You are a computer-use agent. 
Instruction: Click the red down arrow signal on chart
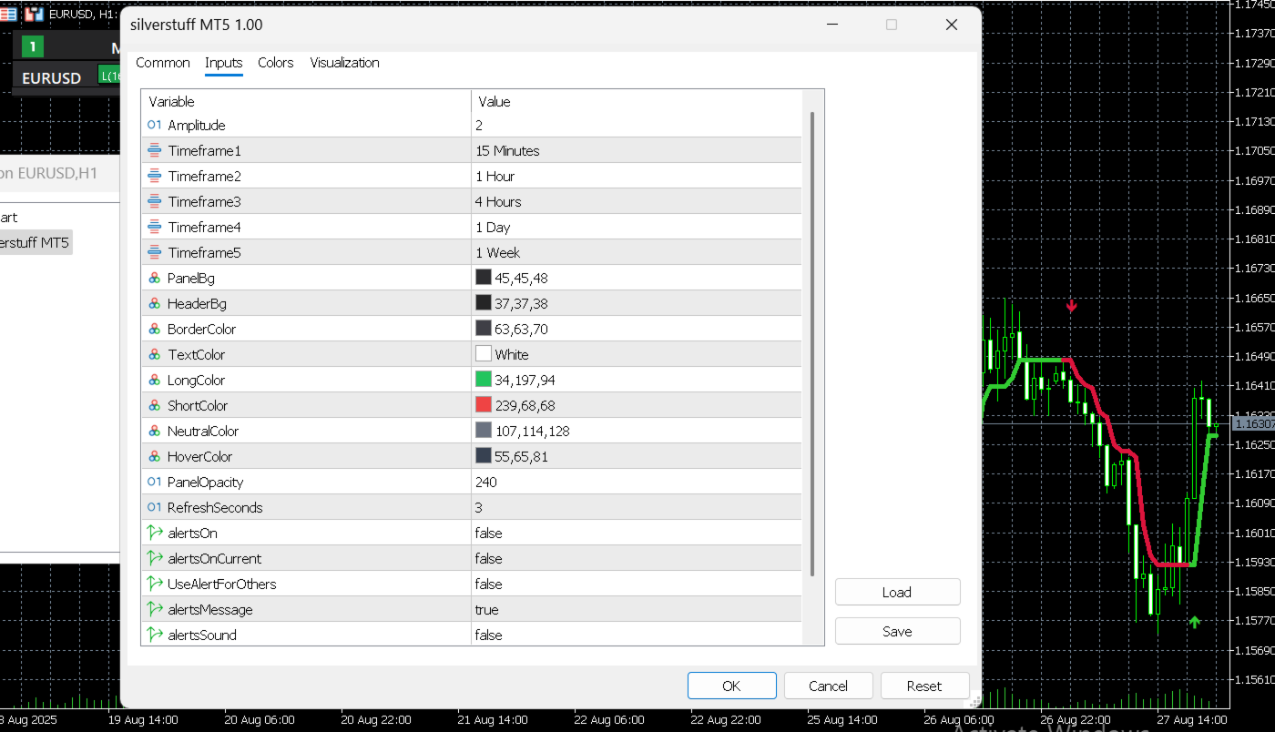pos(1072,307)
